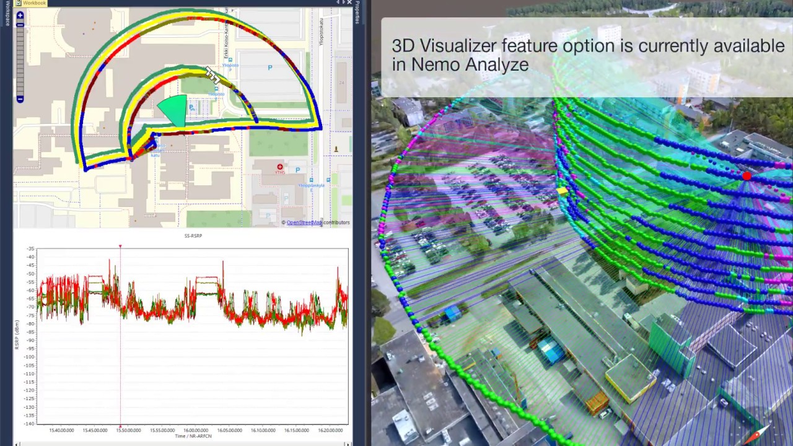Click the 16.20.00.000 time axis label

coord(330,431)
